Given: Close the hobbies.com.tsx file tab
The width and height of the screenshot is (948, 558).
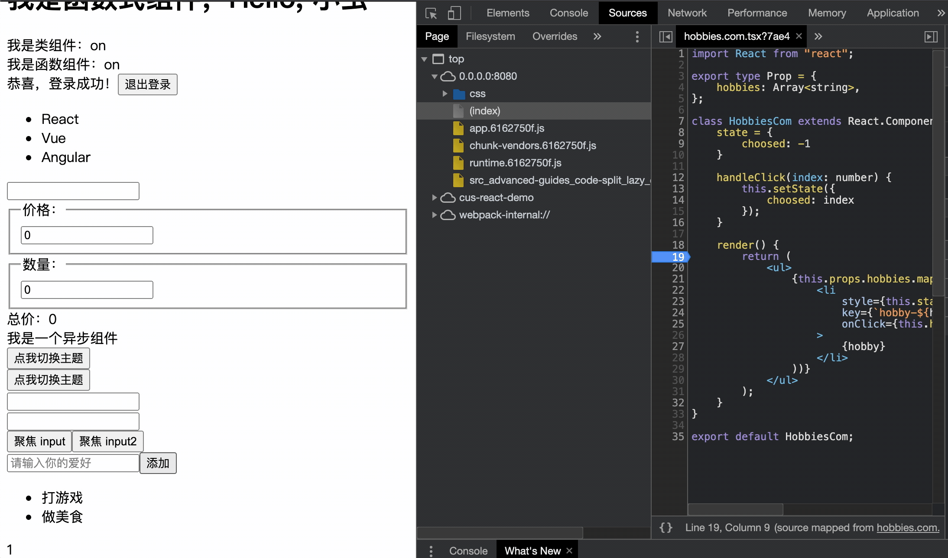Looking at the screenshot, I should [799, 36].
